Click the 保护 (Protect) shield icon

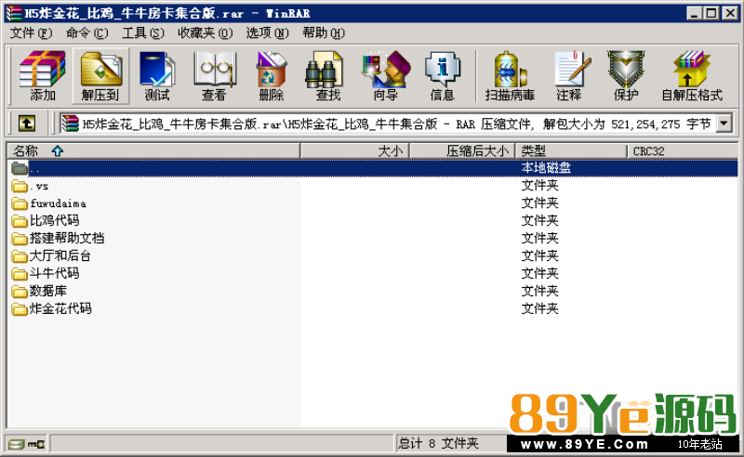coord(626,71)
